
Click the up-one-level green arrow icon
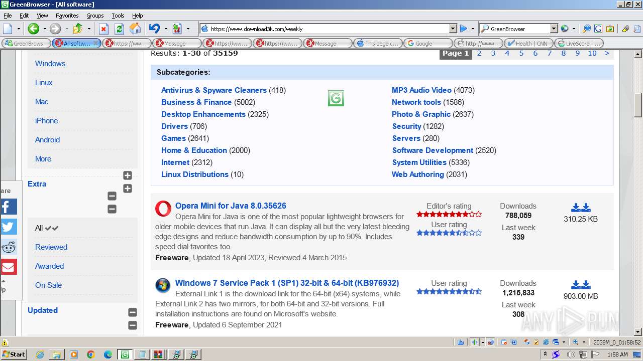(x=77, y=29)
